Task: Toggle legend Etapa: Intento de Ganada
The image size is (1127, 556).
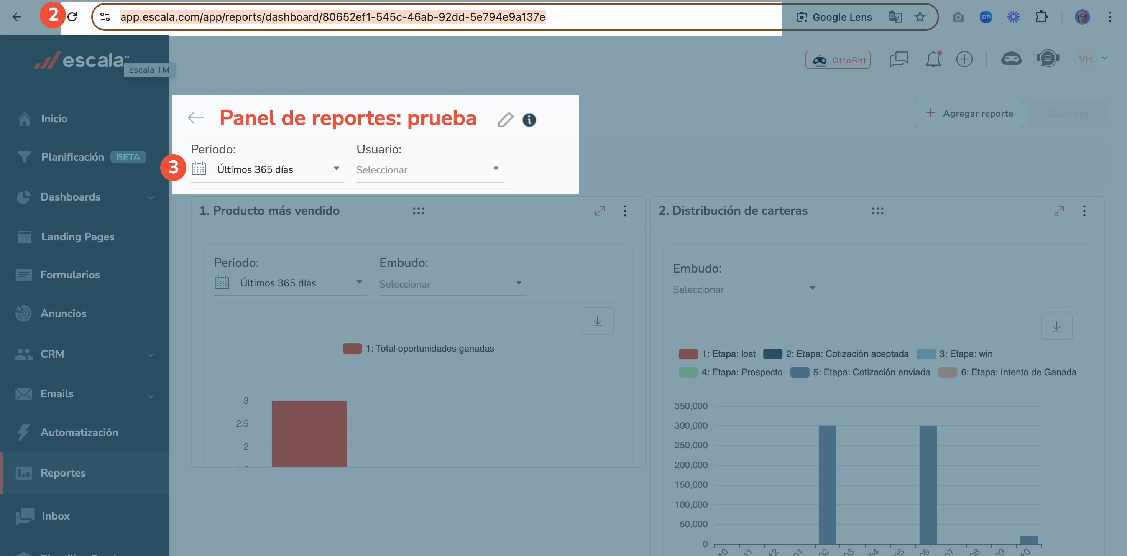Action: pyautogui.click(x=1007, y=372)
